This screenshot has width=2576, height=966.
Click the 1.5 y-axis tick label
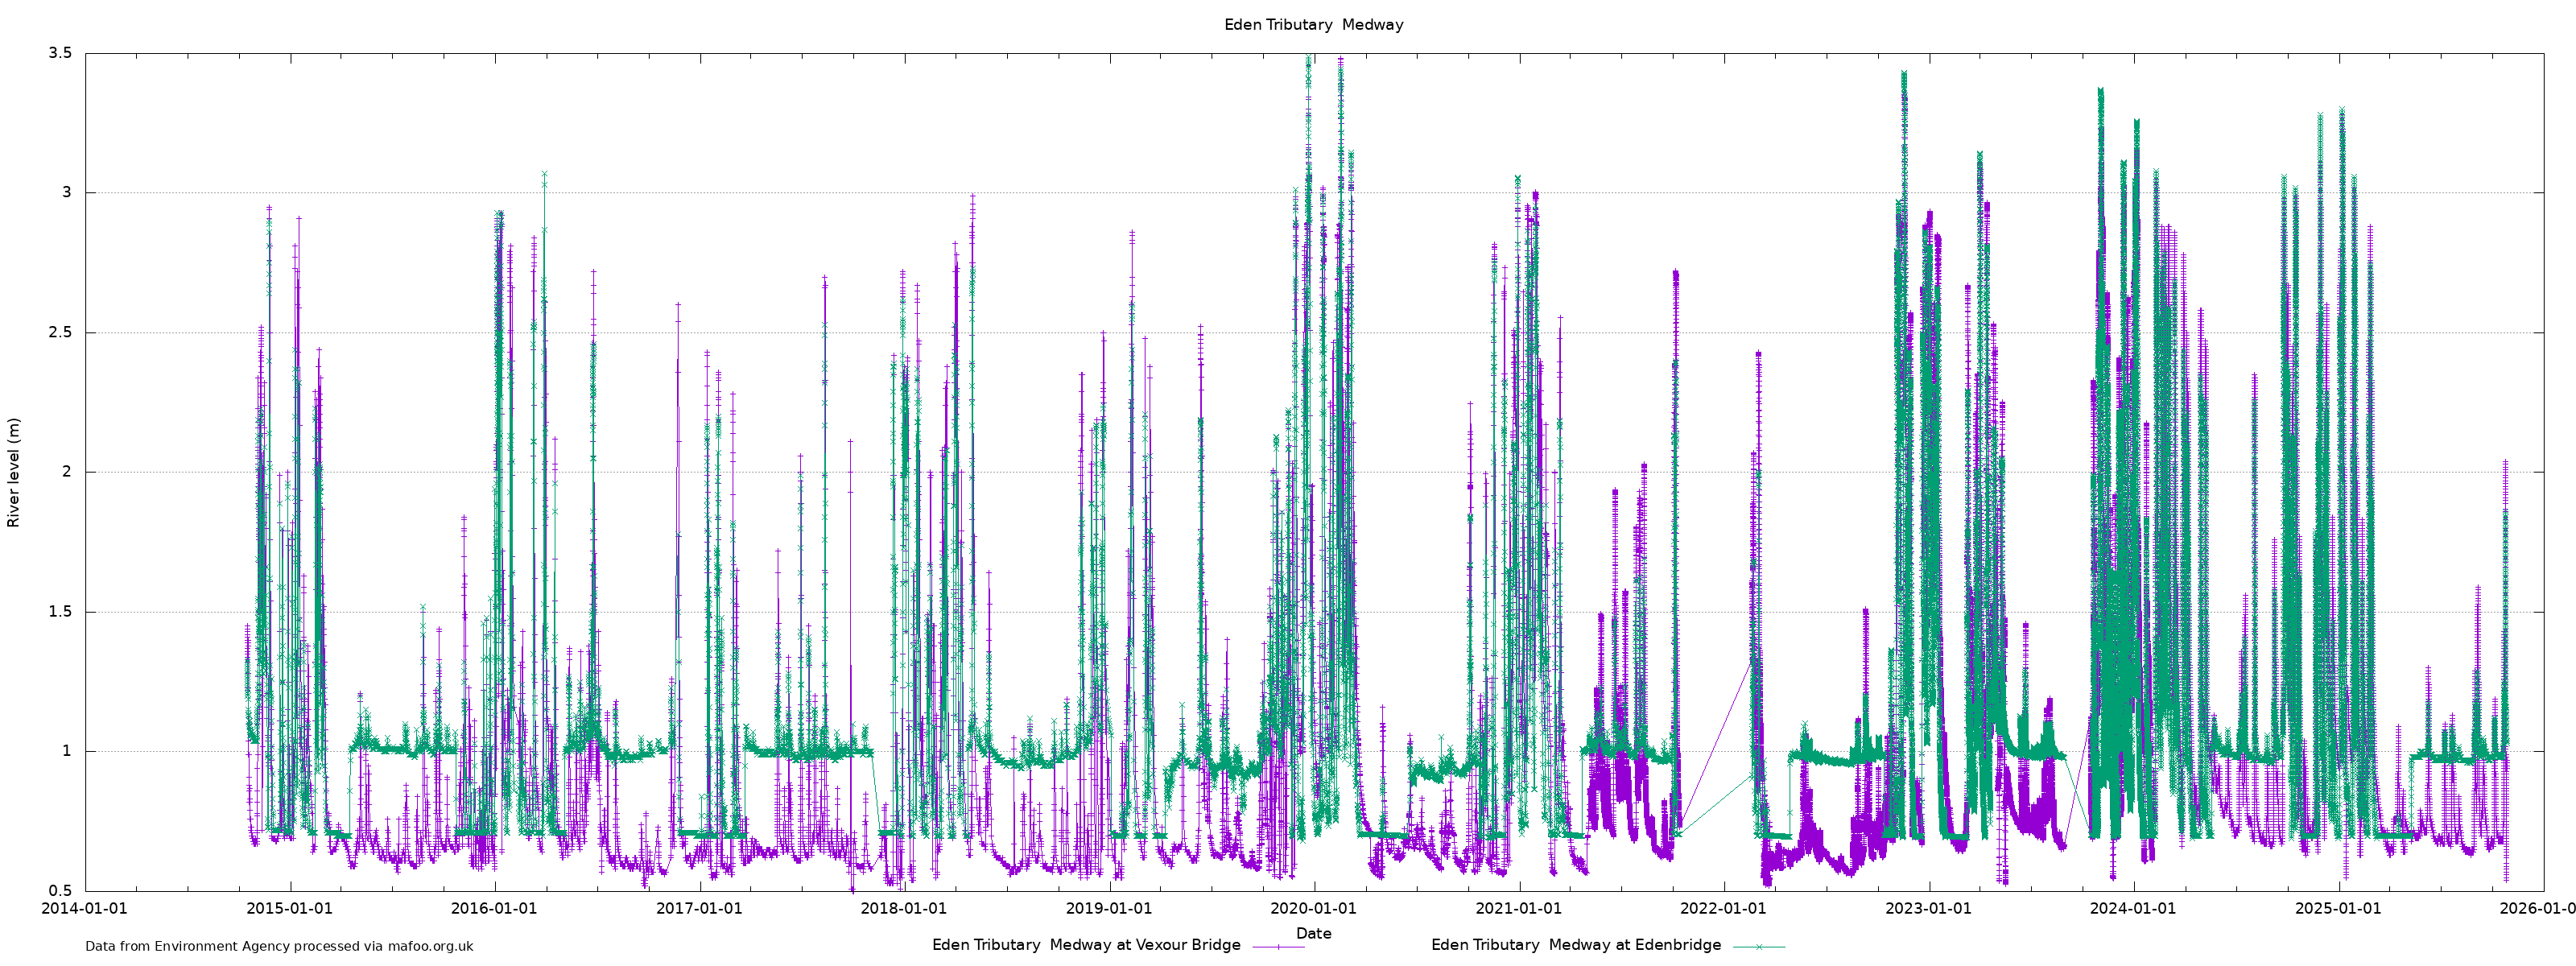[x=61, y=612]
